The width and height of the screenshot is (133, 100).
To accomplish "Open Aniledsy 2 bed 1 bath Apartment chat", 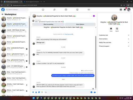I will 14,85.
